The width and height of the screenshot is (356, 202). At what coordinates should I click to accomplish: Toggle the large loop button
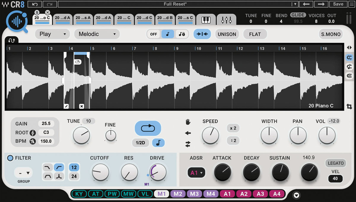point(148,128)
